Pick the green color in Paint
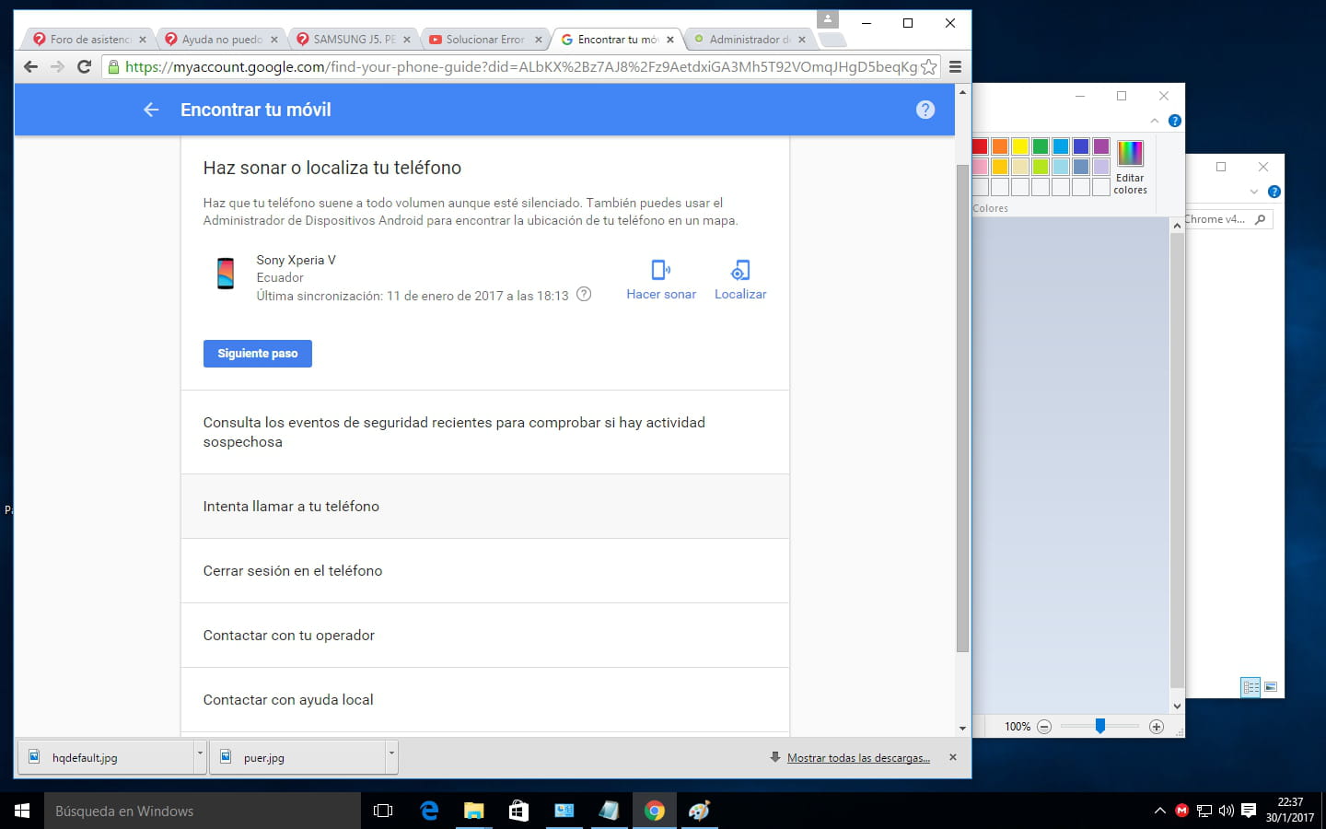Screen dimensions: 1326x829 click(x=1041, y=146)
